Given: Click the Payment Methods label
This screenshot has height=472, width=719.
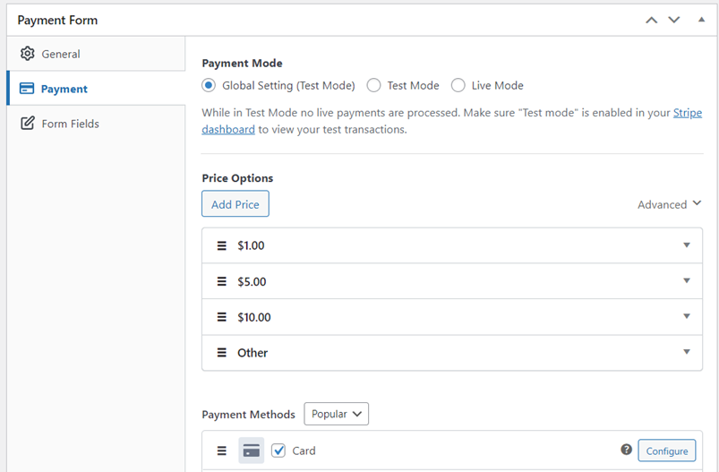Looking at the screenshot, I should pos(249,415).
